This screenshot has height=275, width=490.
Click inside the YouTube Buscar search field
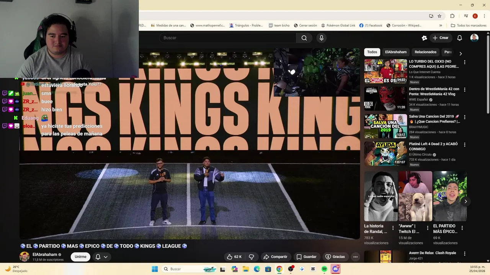(228, 38)
